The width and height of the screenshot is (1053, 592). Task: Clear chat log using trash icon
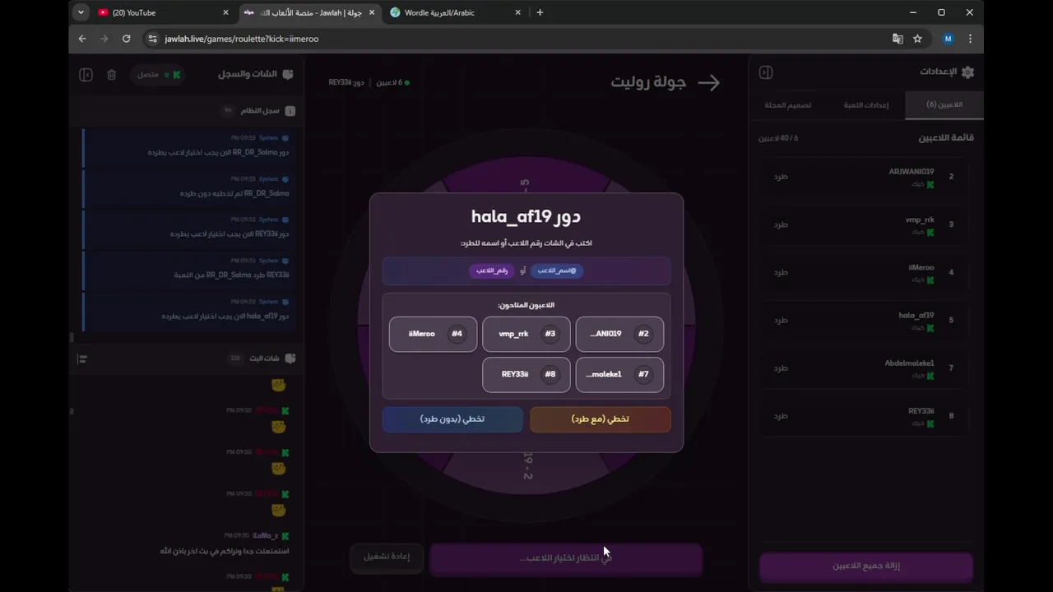click(111, 75)
